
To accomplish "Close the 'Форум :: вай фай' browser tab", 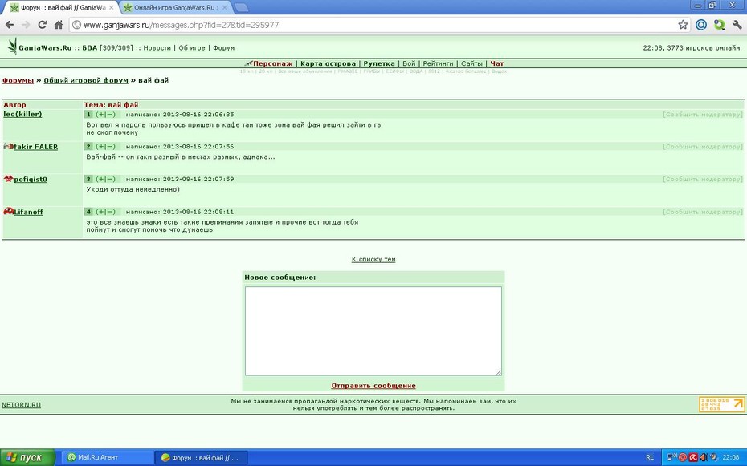I will [112, 7].
